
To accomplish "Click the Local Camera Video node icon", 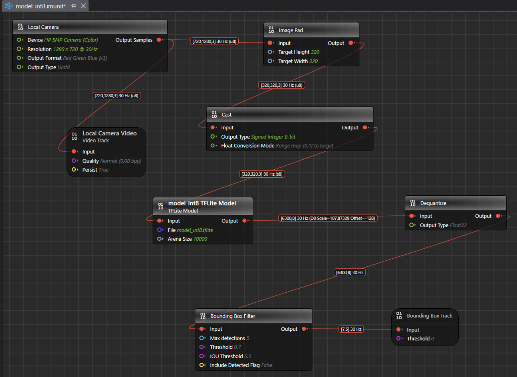I will 74,136.
